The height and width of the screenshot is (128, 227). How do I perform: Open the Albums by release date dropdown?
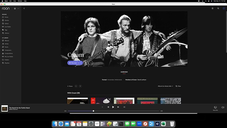coord(165,86)
